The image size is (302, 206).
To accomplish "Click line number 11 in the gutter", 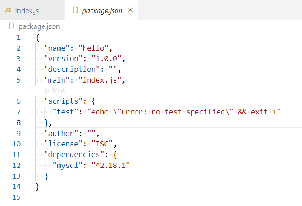I will click(17, 155).
